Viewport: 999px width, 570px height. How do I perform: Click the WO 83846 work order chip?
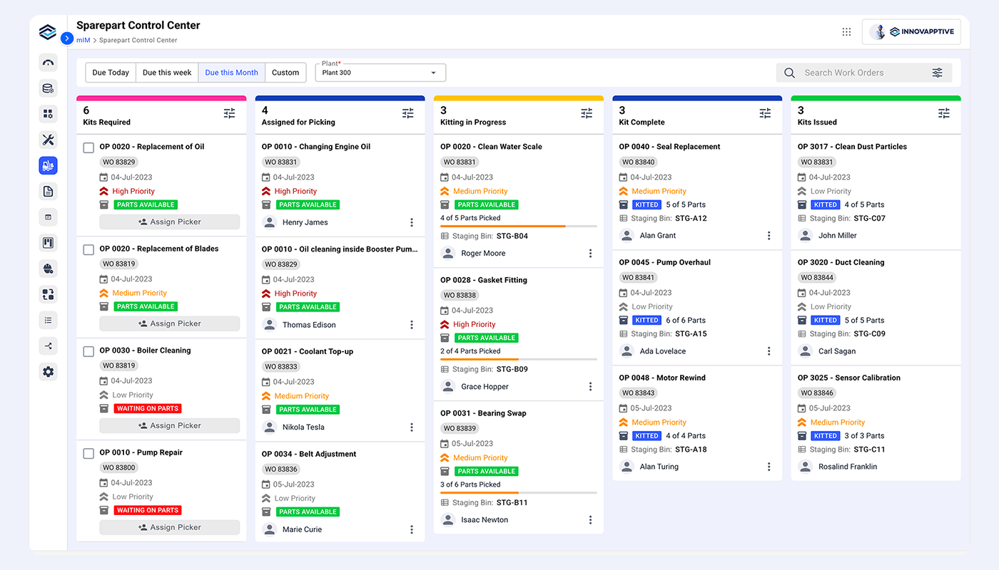817,393
